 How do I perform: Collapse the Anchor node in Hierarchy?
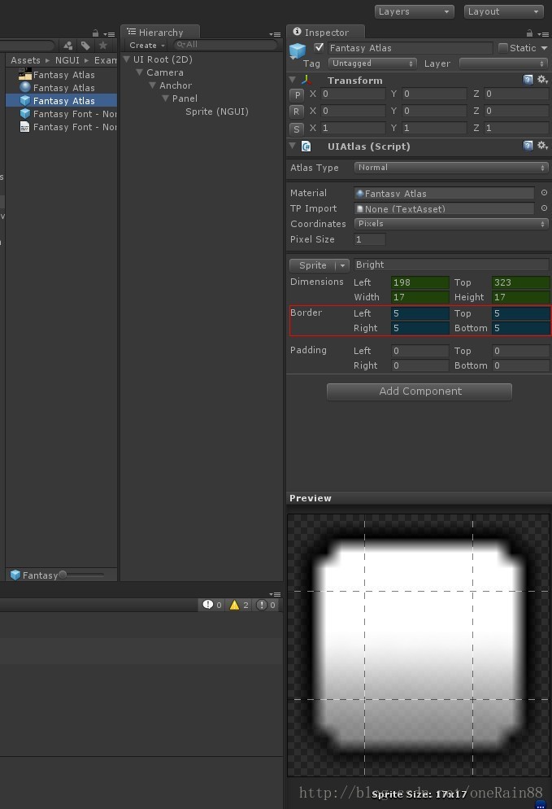(152, 85)
